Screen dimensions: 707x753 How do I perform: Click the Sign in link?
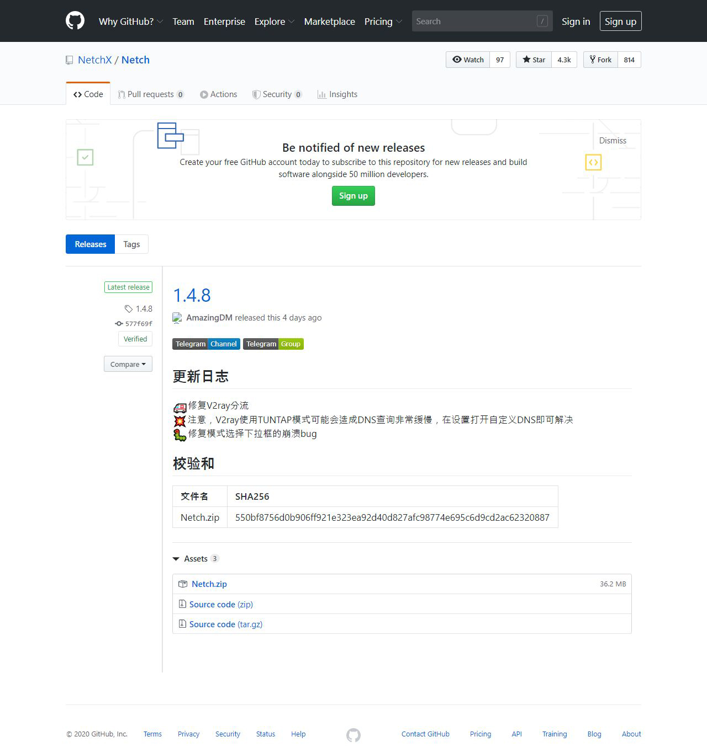[576, 22]
